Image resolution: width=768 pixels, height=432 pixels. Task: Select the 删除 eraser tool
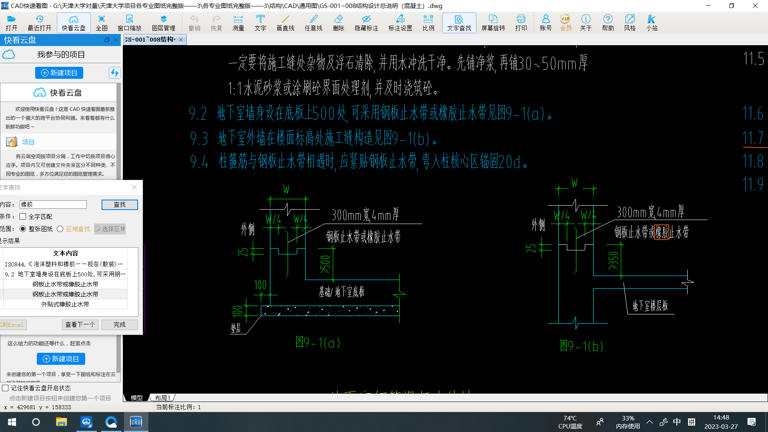338,23
